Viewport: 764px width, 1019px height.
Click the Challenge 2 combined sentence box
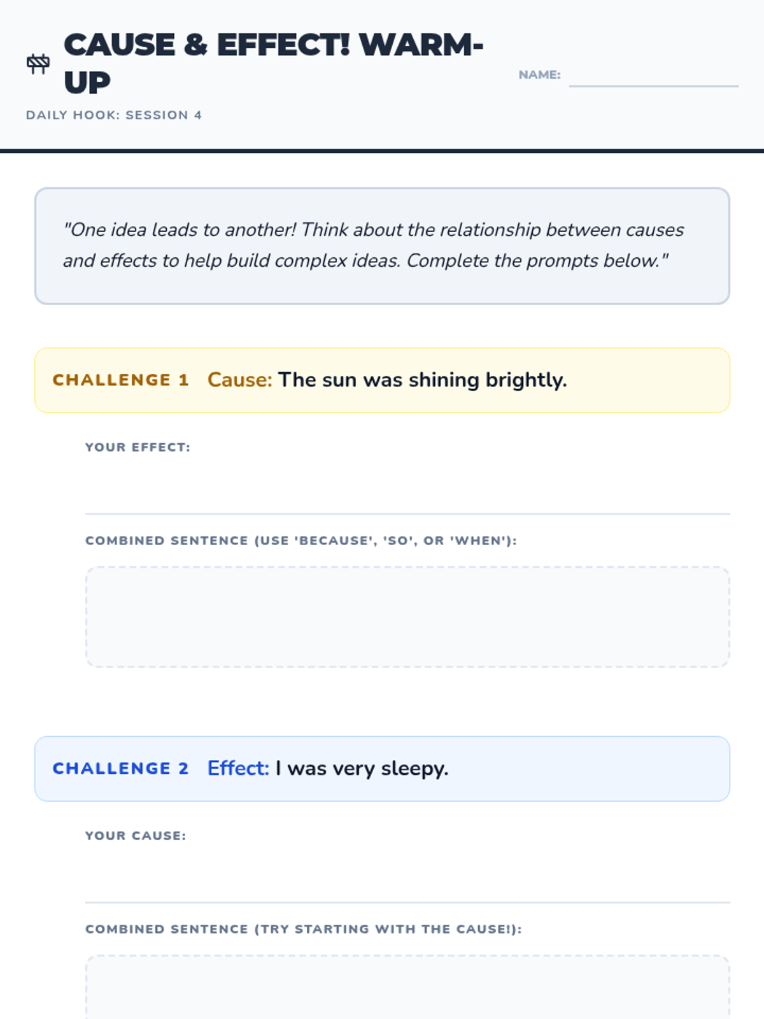pos(407,990)
